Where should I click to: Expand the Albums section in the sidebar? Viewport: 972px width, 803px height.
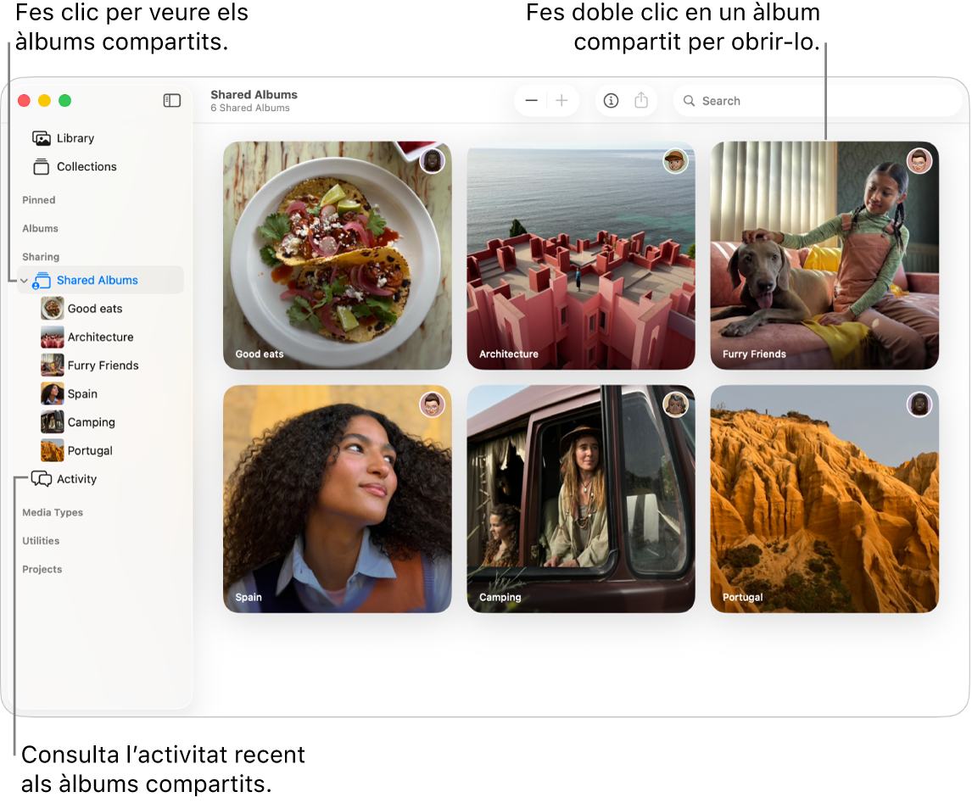pos(39,228)
